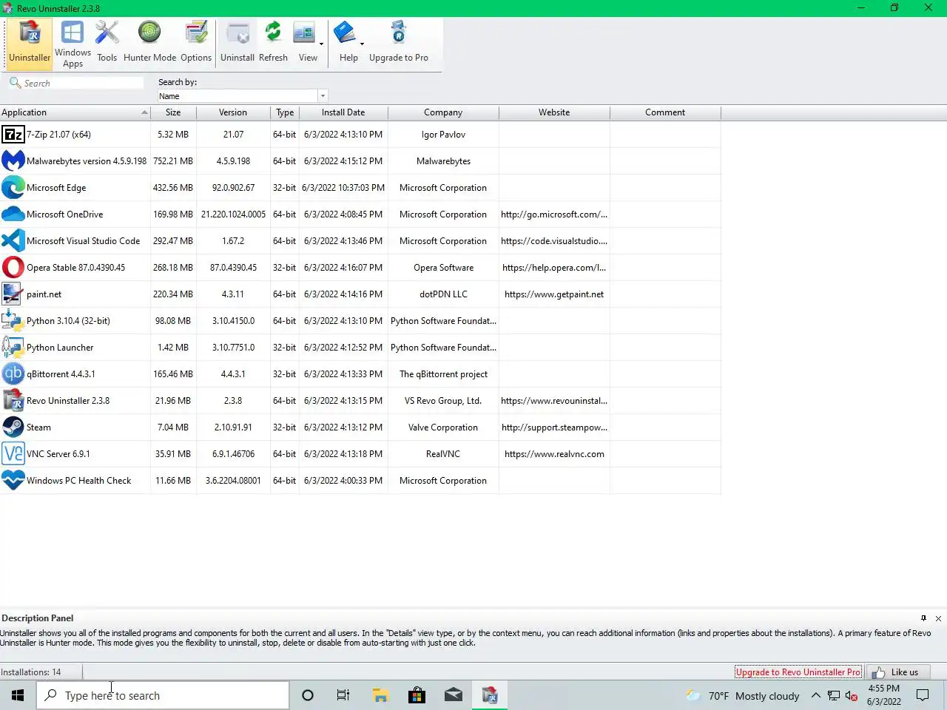Viewport: 947px width, 710px height.
Task: Sort by Version column header
Action: click(x=233, y=112)
